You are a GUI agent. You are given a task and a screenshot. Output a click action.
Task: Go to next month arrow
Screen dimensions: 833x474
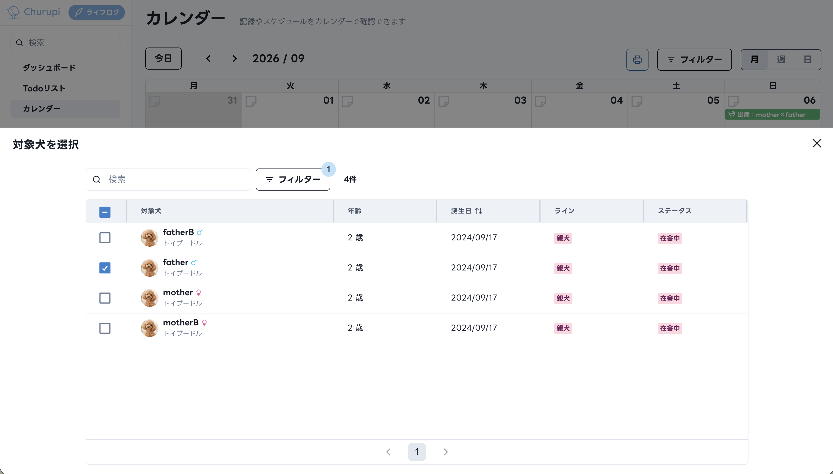[234, 59]
